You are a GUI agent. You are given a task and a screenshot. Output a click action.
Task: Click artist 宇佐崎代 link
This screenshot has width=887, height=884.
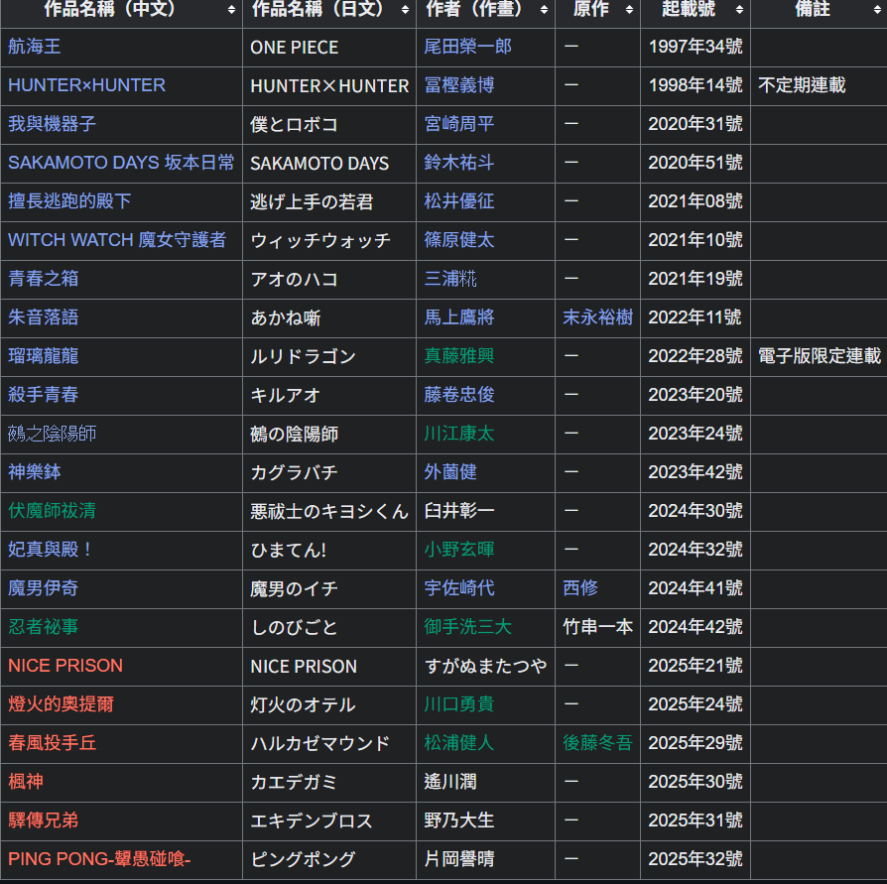coord(459,588)
